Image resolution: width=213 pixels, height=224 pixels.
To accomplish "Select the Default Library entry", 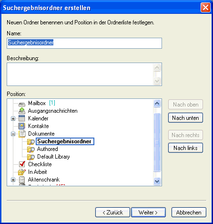I will click(53, 157).
